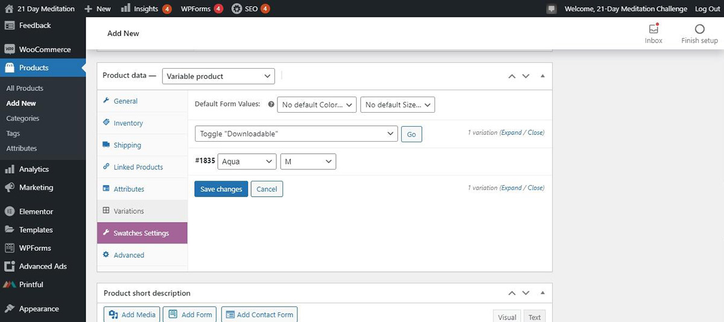Switch to the Inventory tab
The width and height of the screenshot is (724, 322).
(x=128, y=123)
